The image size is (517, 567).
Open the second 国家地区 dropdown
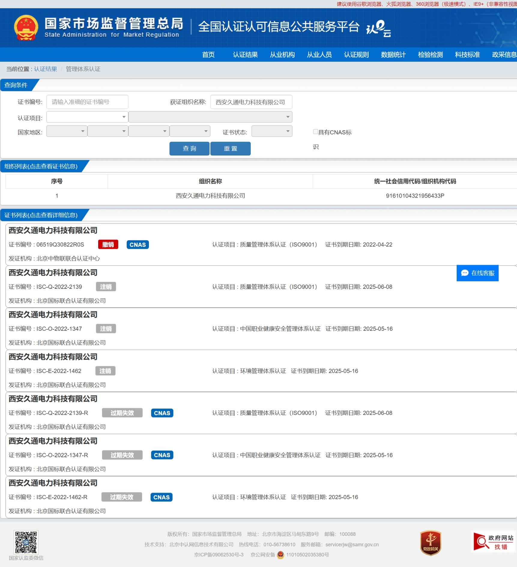(x=108, y=131)
